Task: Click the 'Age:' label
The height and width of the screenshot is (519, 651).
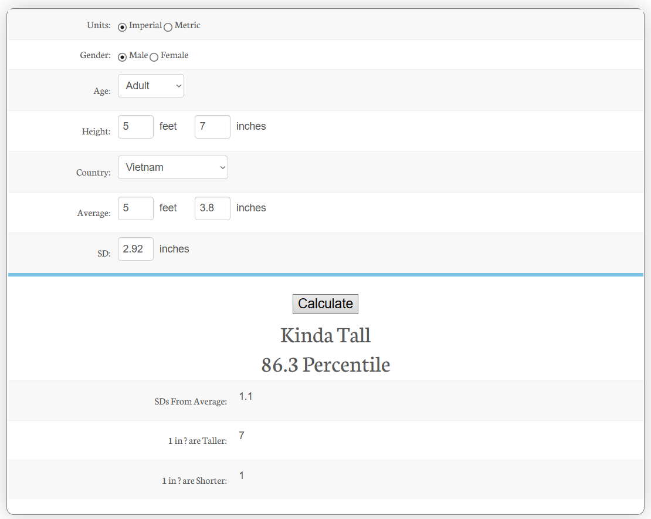Action: point(102,91)
